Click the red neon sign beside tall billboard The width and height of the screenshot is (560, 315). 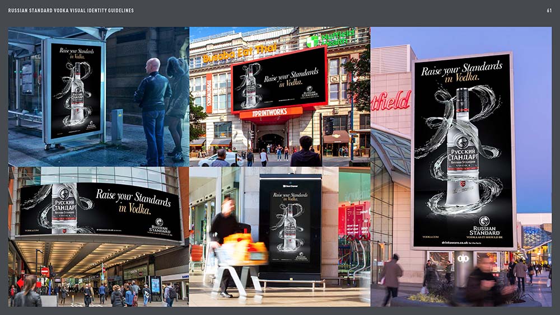click(391, 101)
